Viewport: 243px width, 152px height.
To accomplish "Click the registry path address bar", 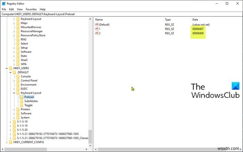I will pos(121,14).
